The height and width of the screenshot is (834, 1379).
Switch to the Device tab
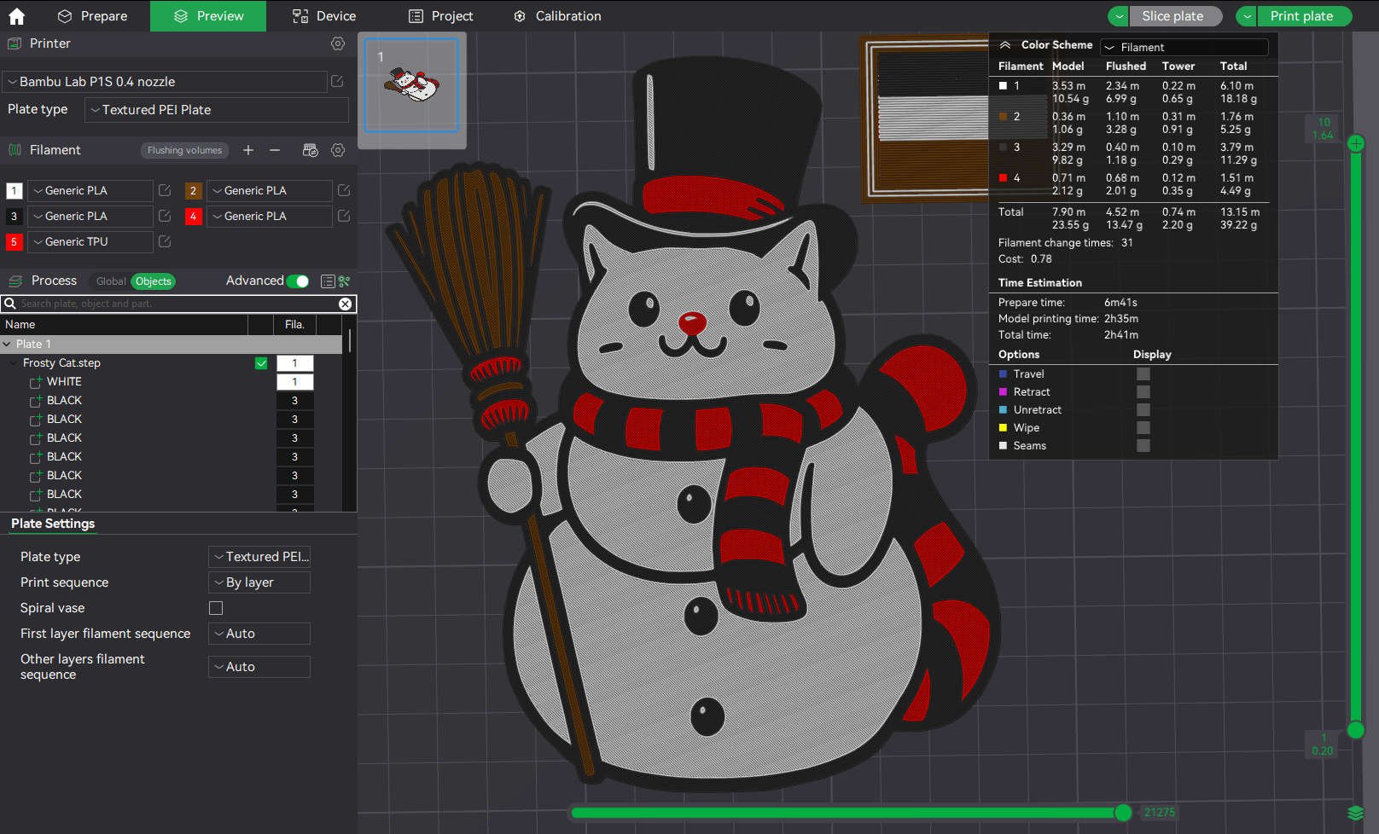click(324, 16)
